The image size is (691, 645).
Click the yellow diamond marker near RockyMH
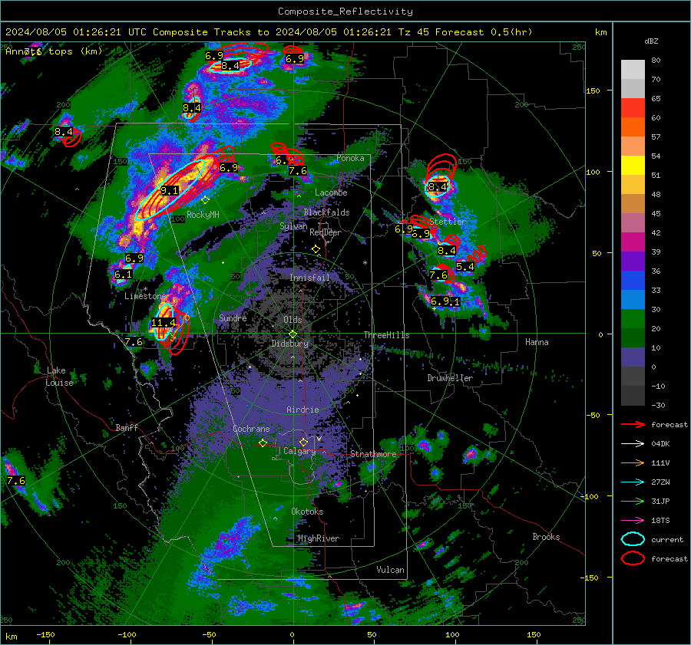pyautogui.click(x=205, y=200)
